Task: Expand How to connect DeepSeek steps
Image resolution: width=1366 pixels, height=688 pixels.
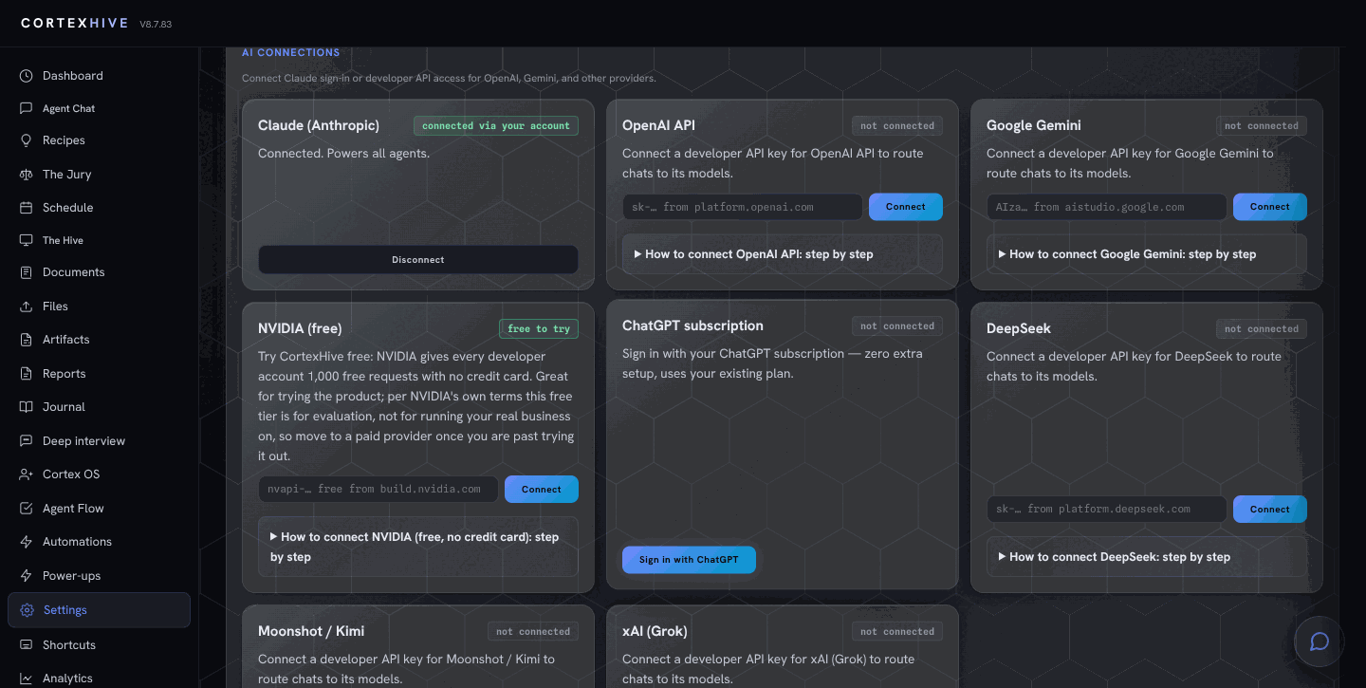Action: pyautogui.click(x=1147, y=557)
